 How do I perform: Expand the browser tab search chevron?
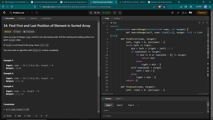[x=191, y=2]
